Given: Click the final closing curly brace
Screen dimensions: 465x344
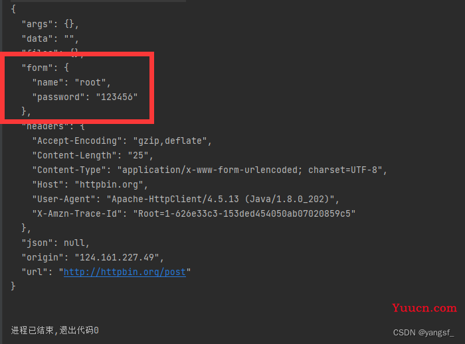Looking at the screenshot, I should pyautogui.click(x=13, y=286).
